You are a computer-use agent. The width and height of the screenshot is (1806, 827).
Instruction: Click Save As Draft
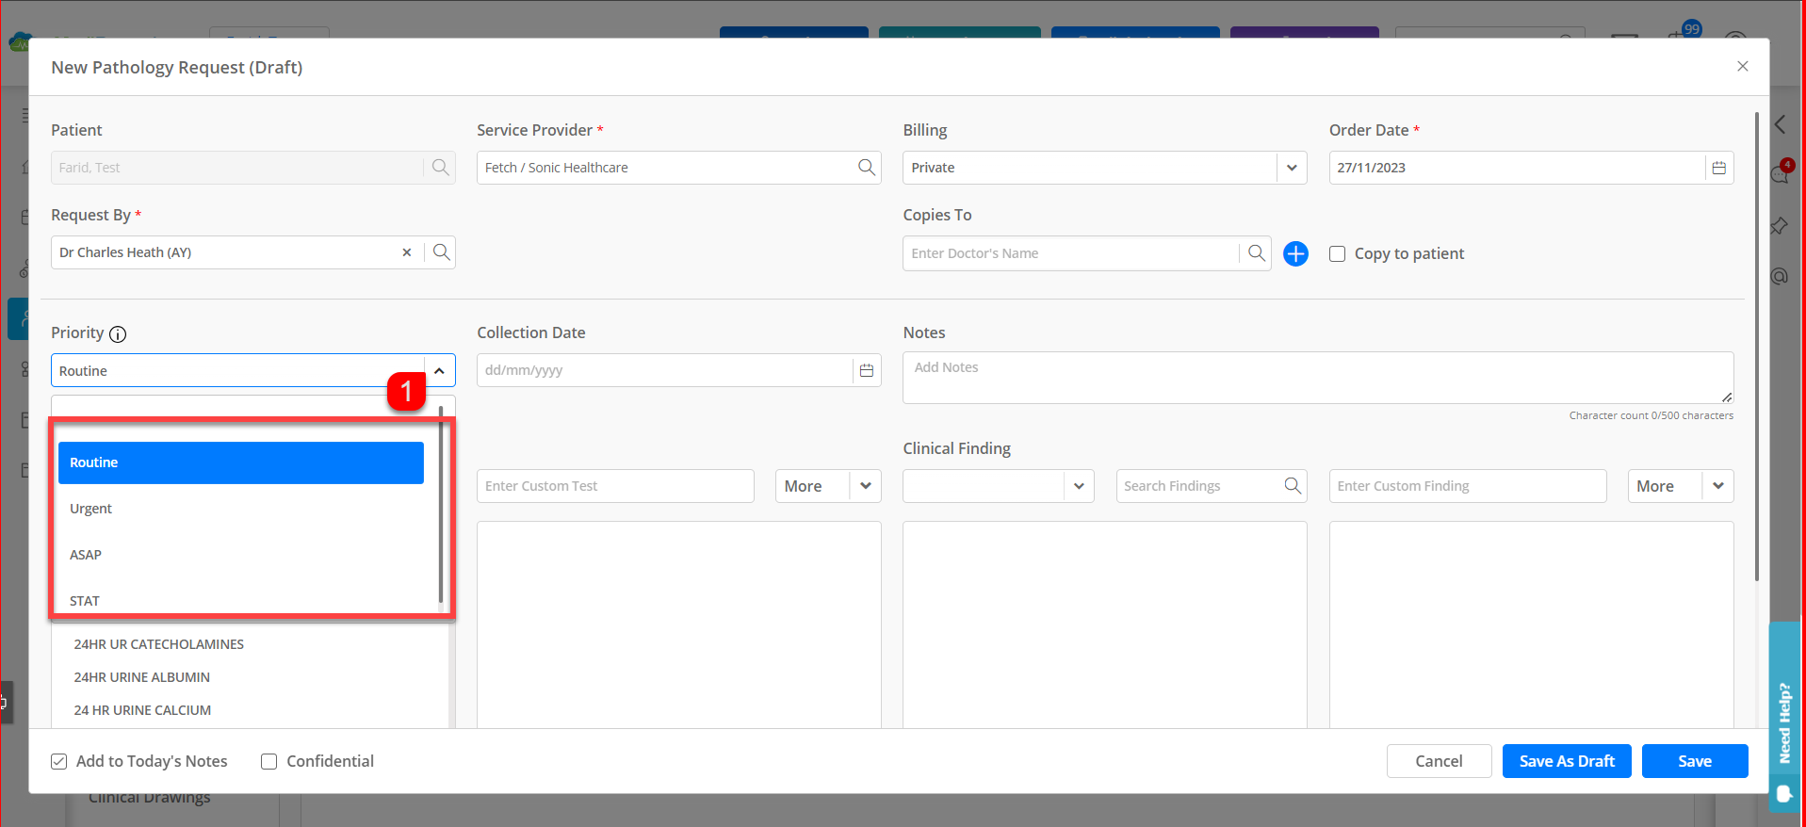click(1567, 761)
